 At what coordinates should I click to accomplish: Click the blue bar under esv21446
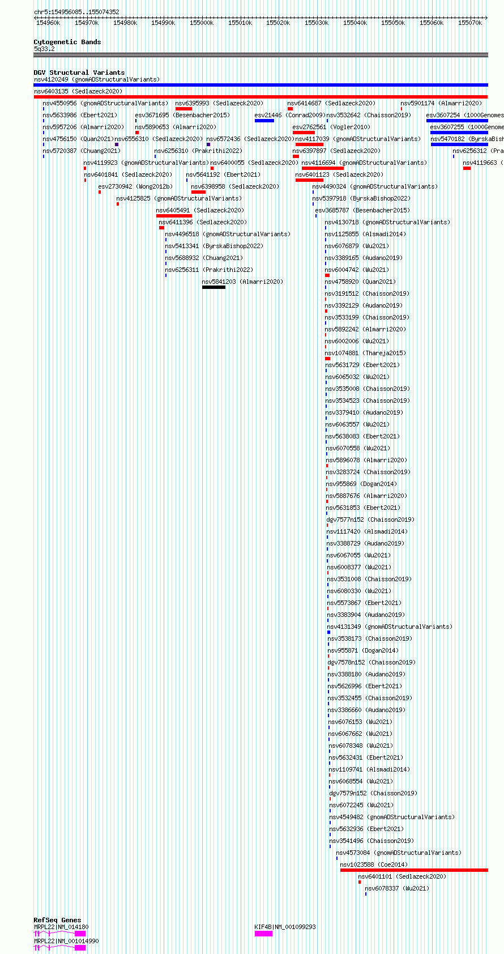coord(264,121)
